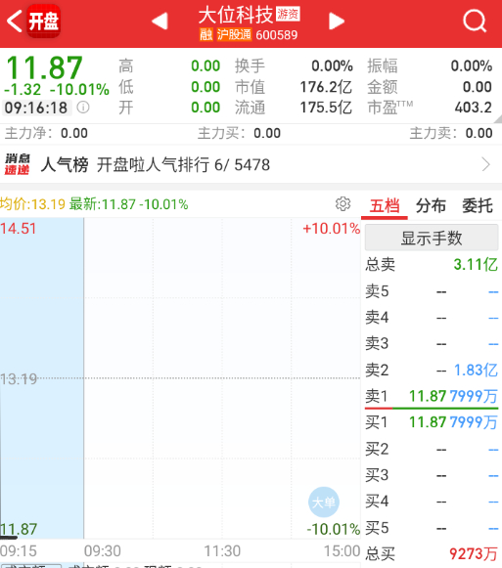Tap the 沪股通 badge
502x568 pixels.
[234, 35]
